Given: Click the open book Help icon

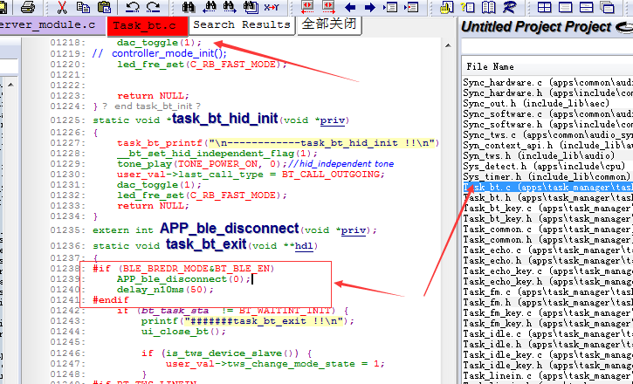Looking at the screenshot, I should point(489,6).
